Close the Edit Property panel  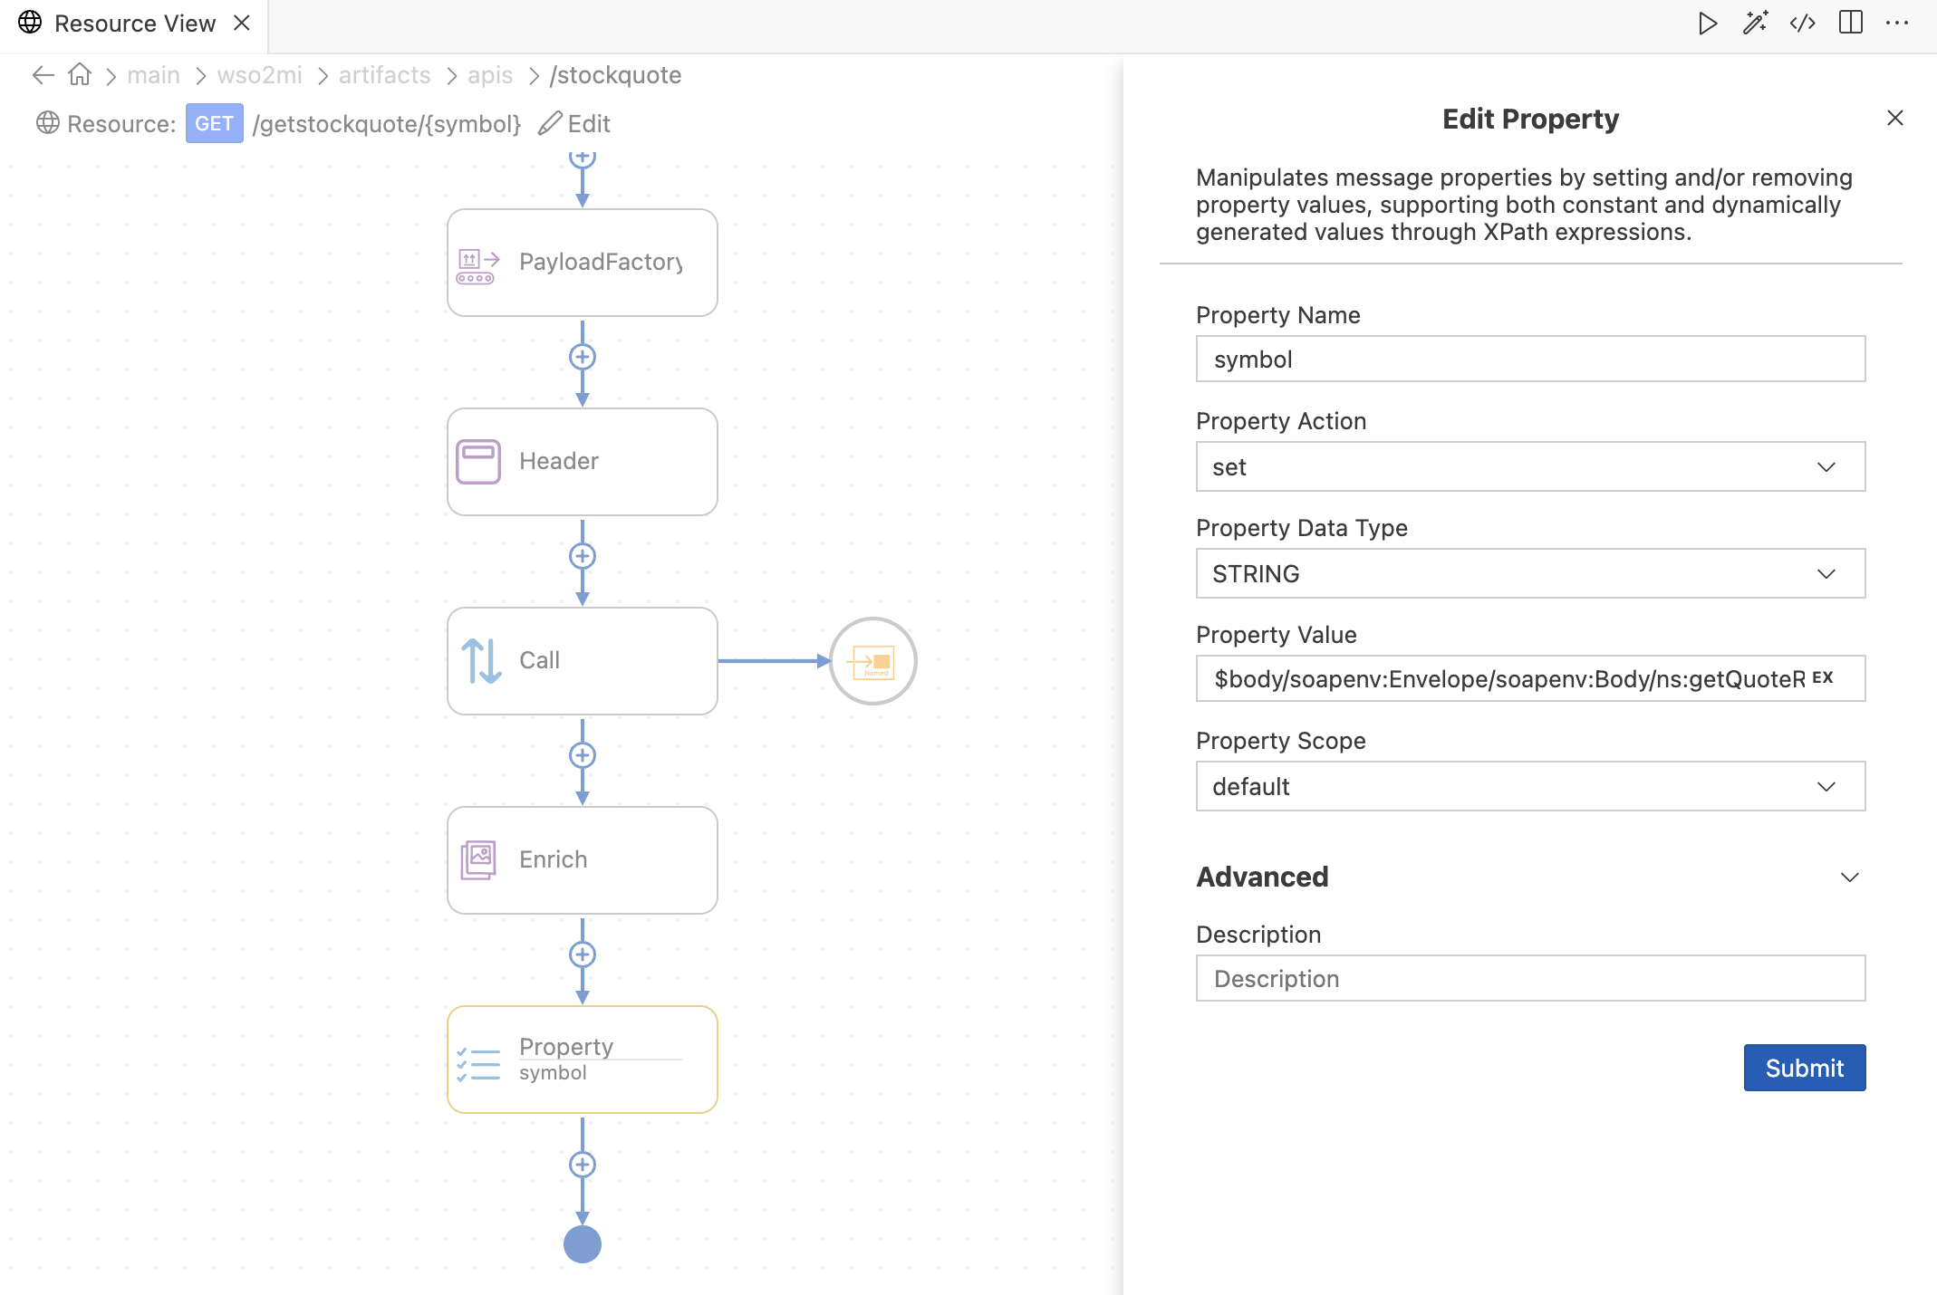[1895, 118]
